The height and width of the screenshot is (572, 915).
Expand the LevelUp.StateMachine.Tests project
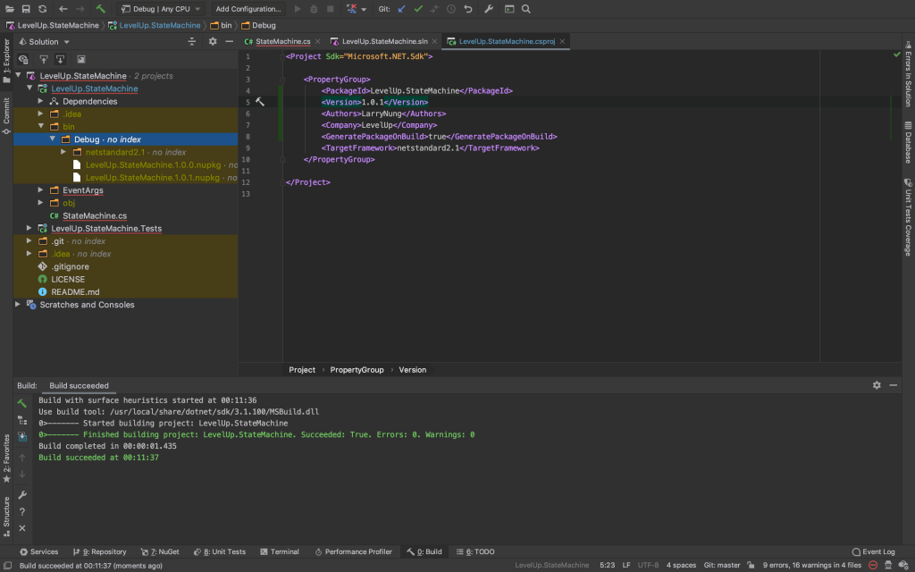[29, 228]
